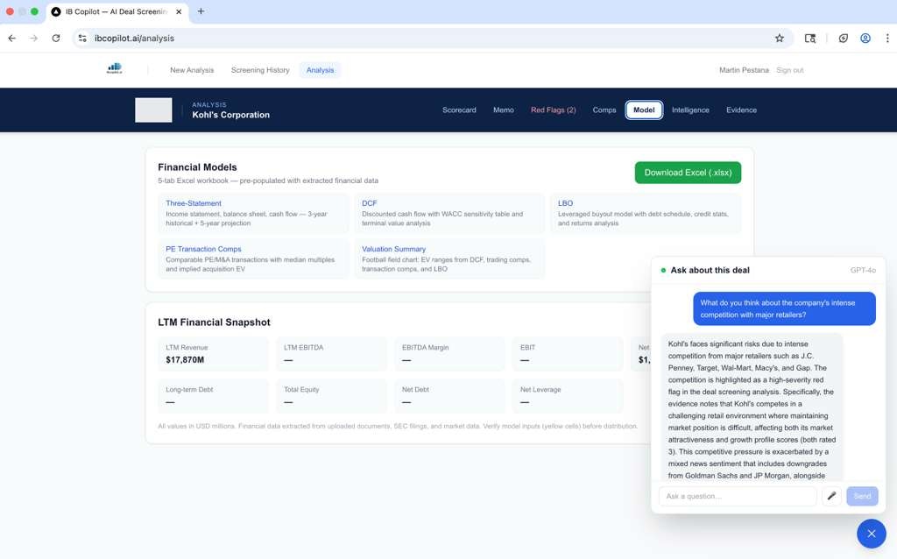Open the PE Transaction Comps card
897x559 pixels.
tap(253, 258)
